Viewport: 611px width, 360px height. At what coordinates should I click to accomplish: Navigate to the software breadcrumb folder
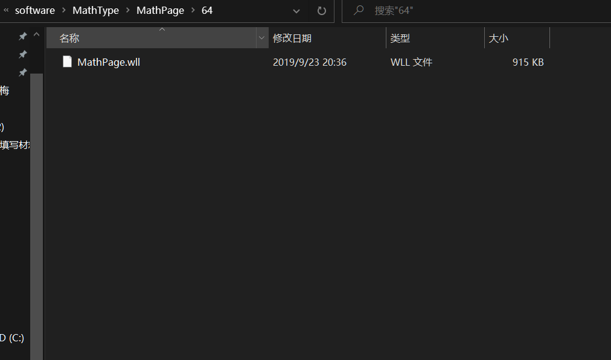coord(34,10)
